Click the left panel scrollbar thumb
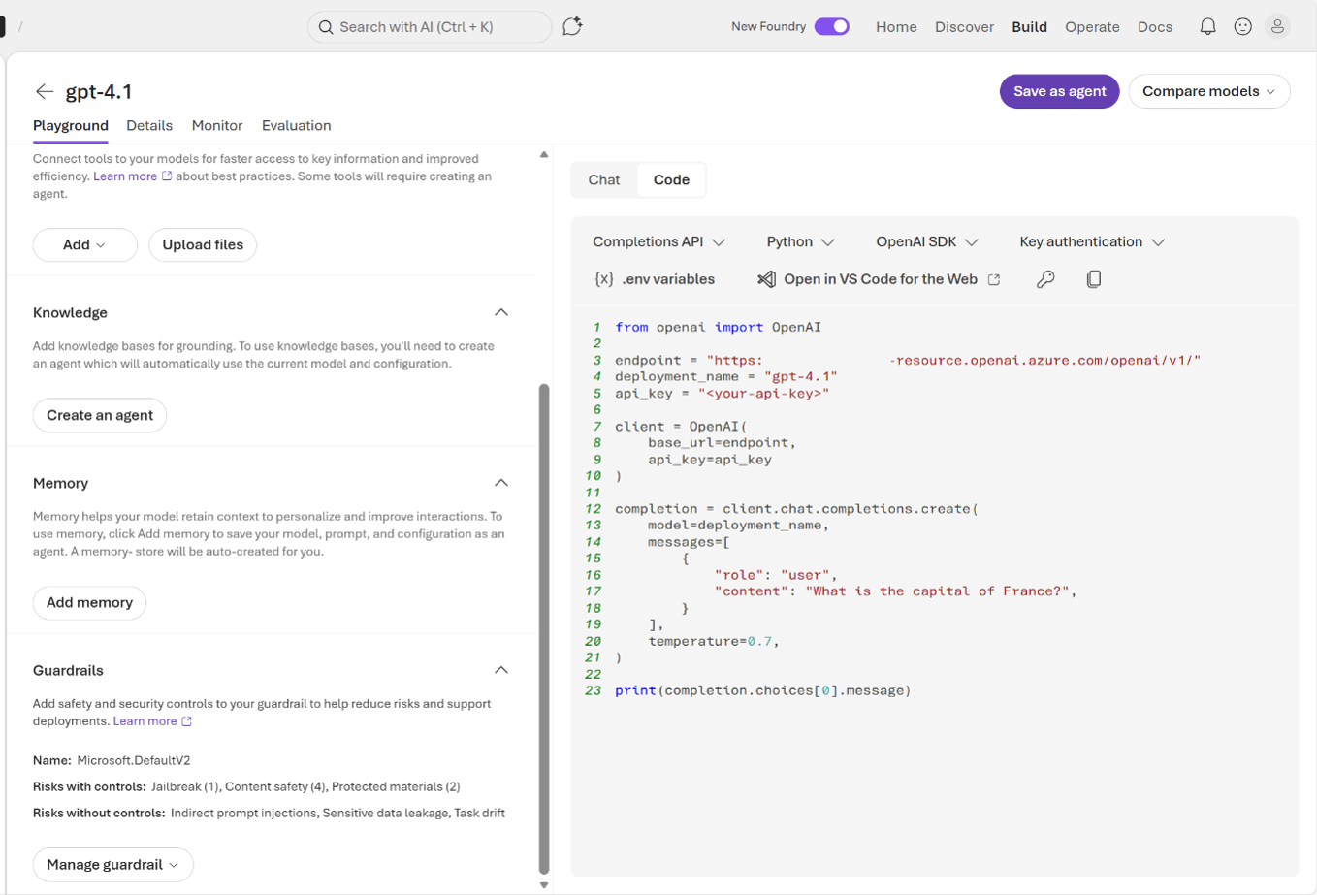Screen dimensions: 1317x895 point(544,628)
